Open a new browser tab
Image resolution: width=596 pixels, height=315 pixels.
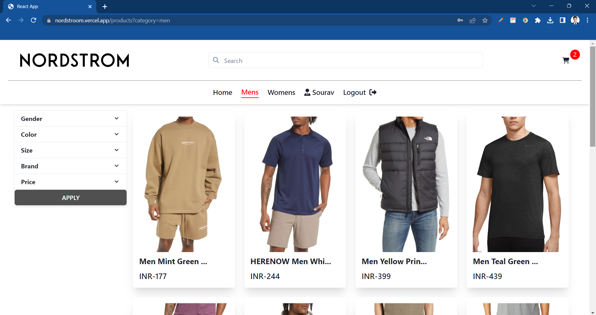105,7
